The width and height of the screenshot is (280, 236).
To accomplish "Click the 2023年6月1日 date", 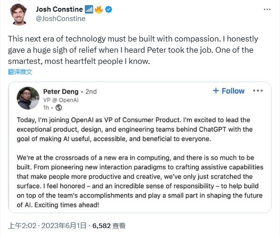I will 63,226.
